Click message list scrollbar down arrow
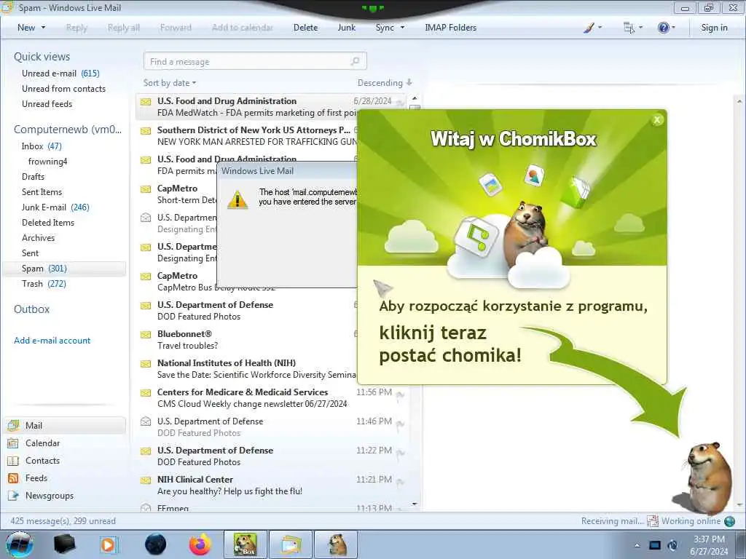 (415, 504)
